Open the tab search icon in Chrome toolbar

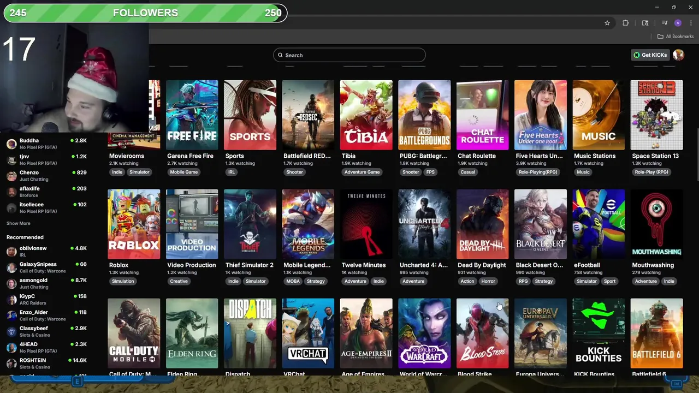tap(645, 23)
